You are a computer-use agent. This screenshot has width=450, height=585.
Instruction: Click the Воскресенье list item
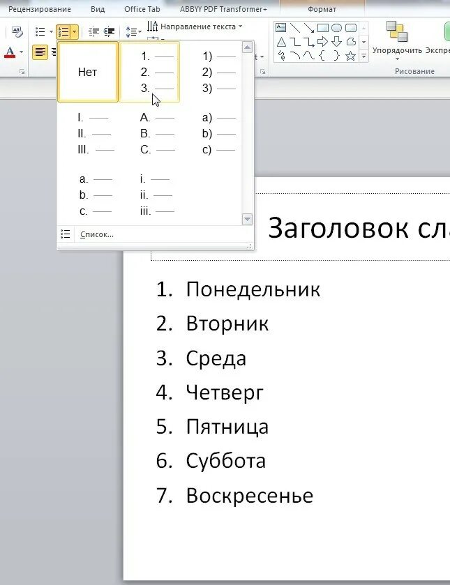250,496
